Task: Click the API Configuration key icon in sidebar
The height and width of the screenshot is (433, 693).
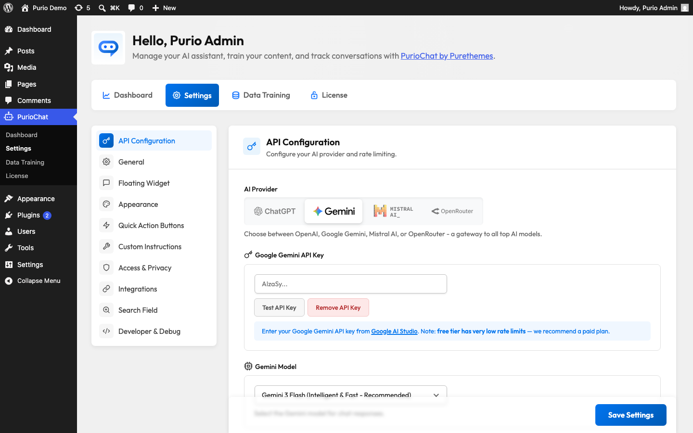Action: click(106, 140)
